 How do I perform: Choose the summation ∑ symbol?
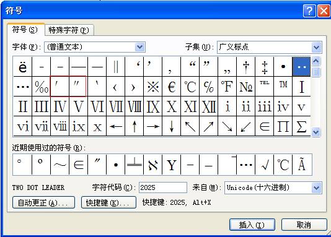click(x=301, y=126)
